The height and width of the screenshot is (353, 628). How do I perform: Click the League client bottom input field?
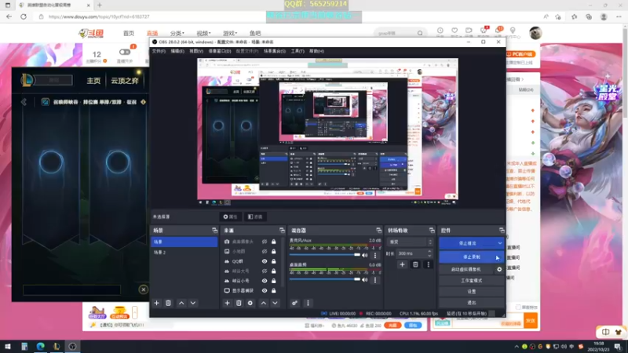point(71,289)
